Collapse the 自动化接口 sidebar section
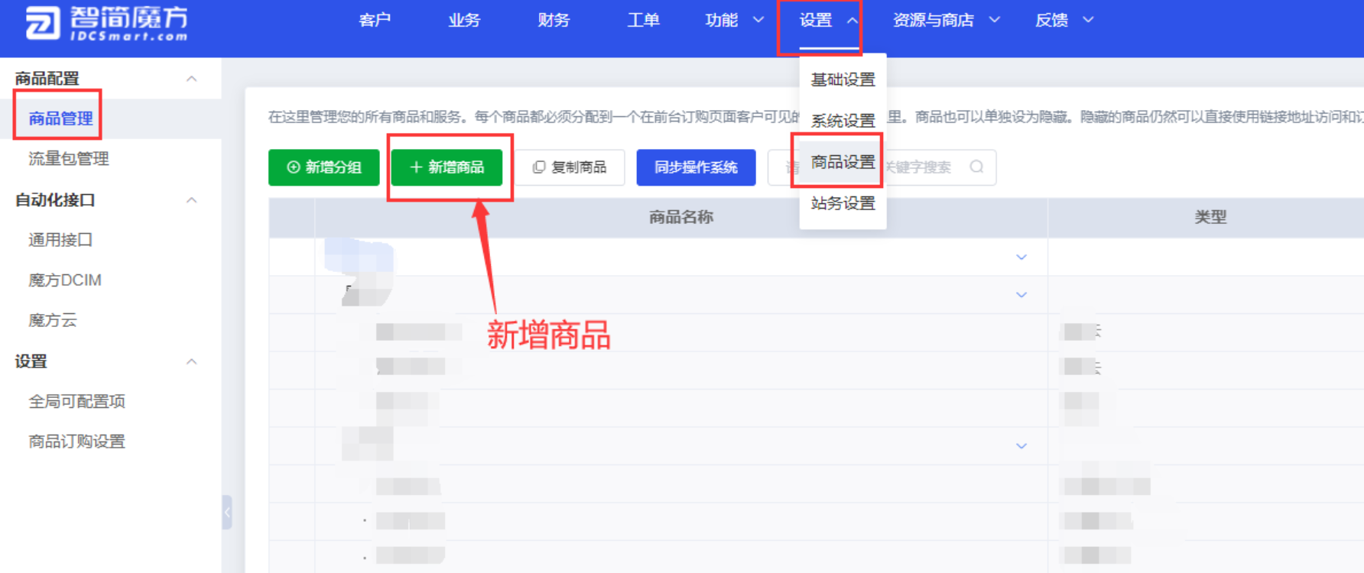This screenshot has width=1364, height=573. (x=192, y=200)
